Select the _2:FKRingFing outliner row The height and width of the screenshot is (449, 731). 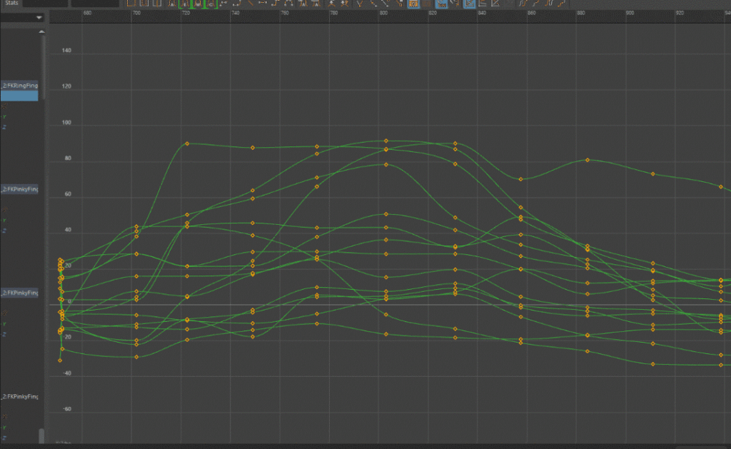[19, 86]
